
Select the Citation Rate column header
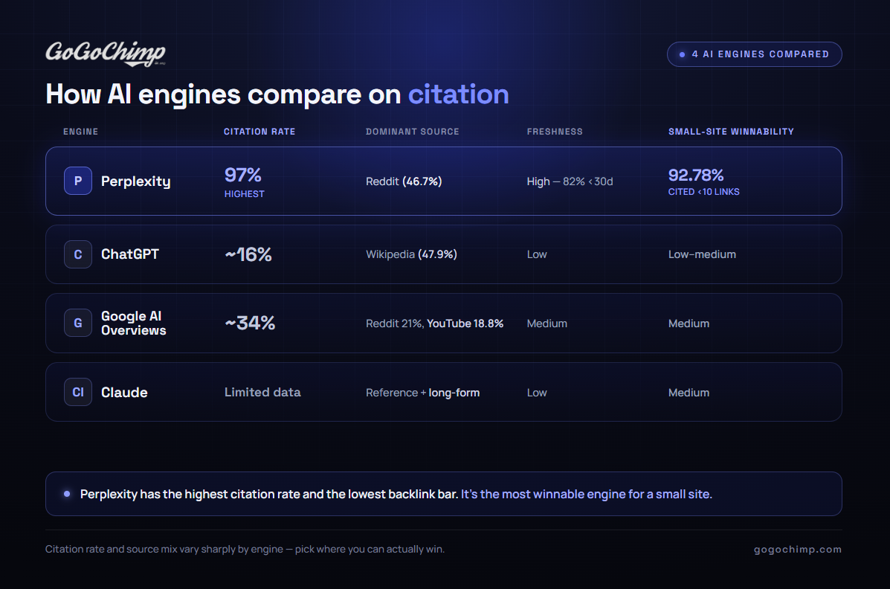[x=259, y=131]
